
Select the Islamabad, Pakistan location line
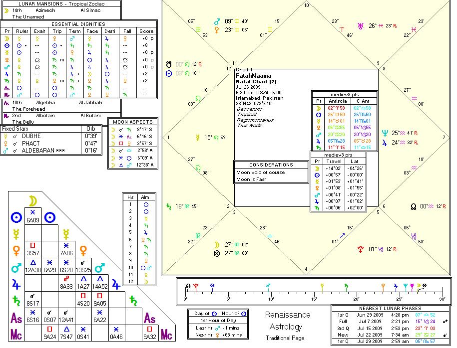(x=260, y=98)
